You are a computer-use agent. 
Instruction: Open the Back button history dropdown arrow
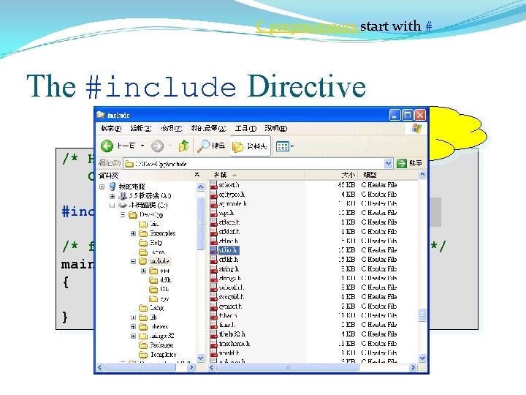coord(142,146)
